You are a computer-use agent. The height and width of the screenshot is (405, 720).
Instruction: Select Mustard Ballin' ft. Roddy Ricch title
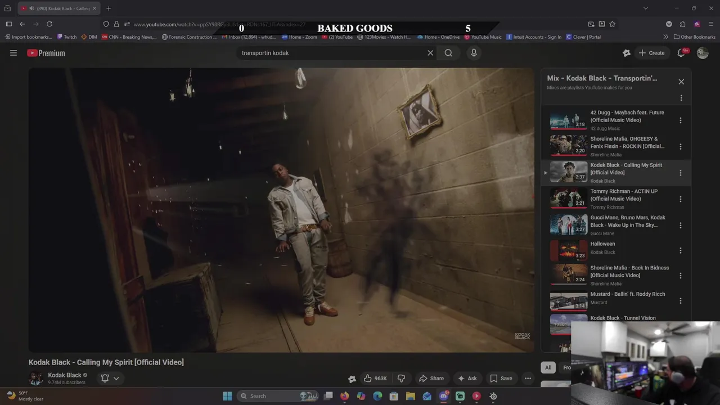pos(628,294)
